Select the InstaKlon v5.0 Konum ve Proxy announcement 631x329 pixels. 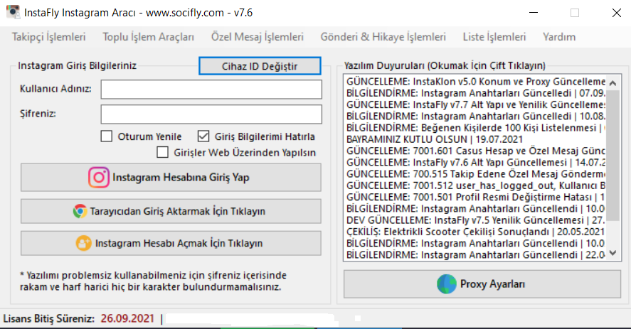tap(475, 82)
